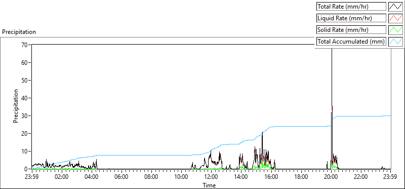This screenshot has width=405, height=189.
Task: Click the 70 maximum value on Y axis
Action: click(x=24, y=45)
